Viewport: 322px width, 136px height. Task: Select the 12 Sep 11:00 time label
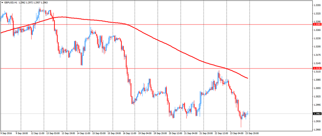pyautogui.click(x=37, y=133)
